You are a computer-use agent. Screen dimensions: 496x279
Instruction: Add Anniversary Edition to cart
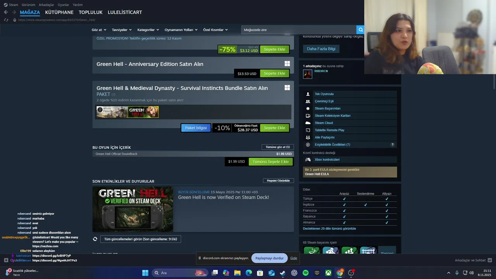[274, 73]
